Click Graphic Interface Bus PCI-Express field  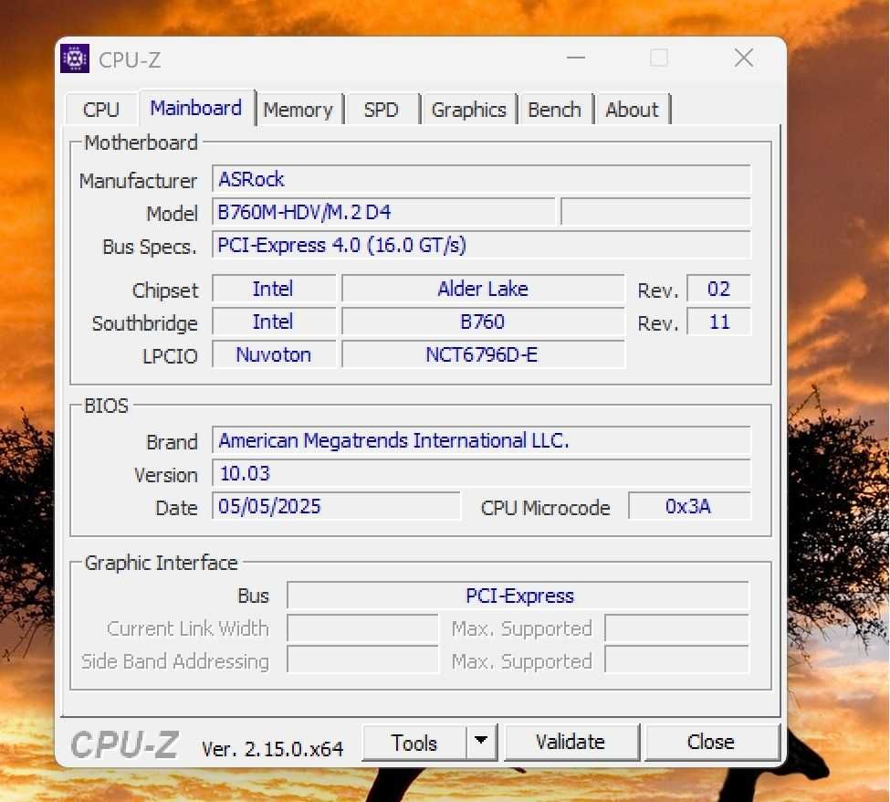(x=518, y=596)
